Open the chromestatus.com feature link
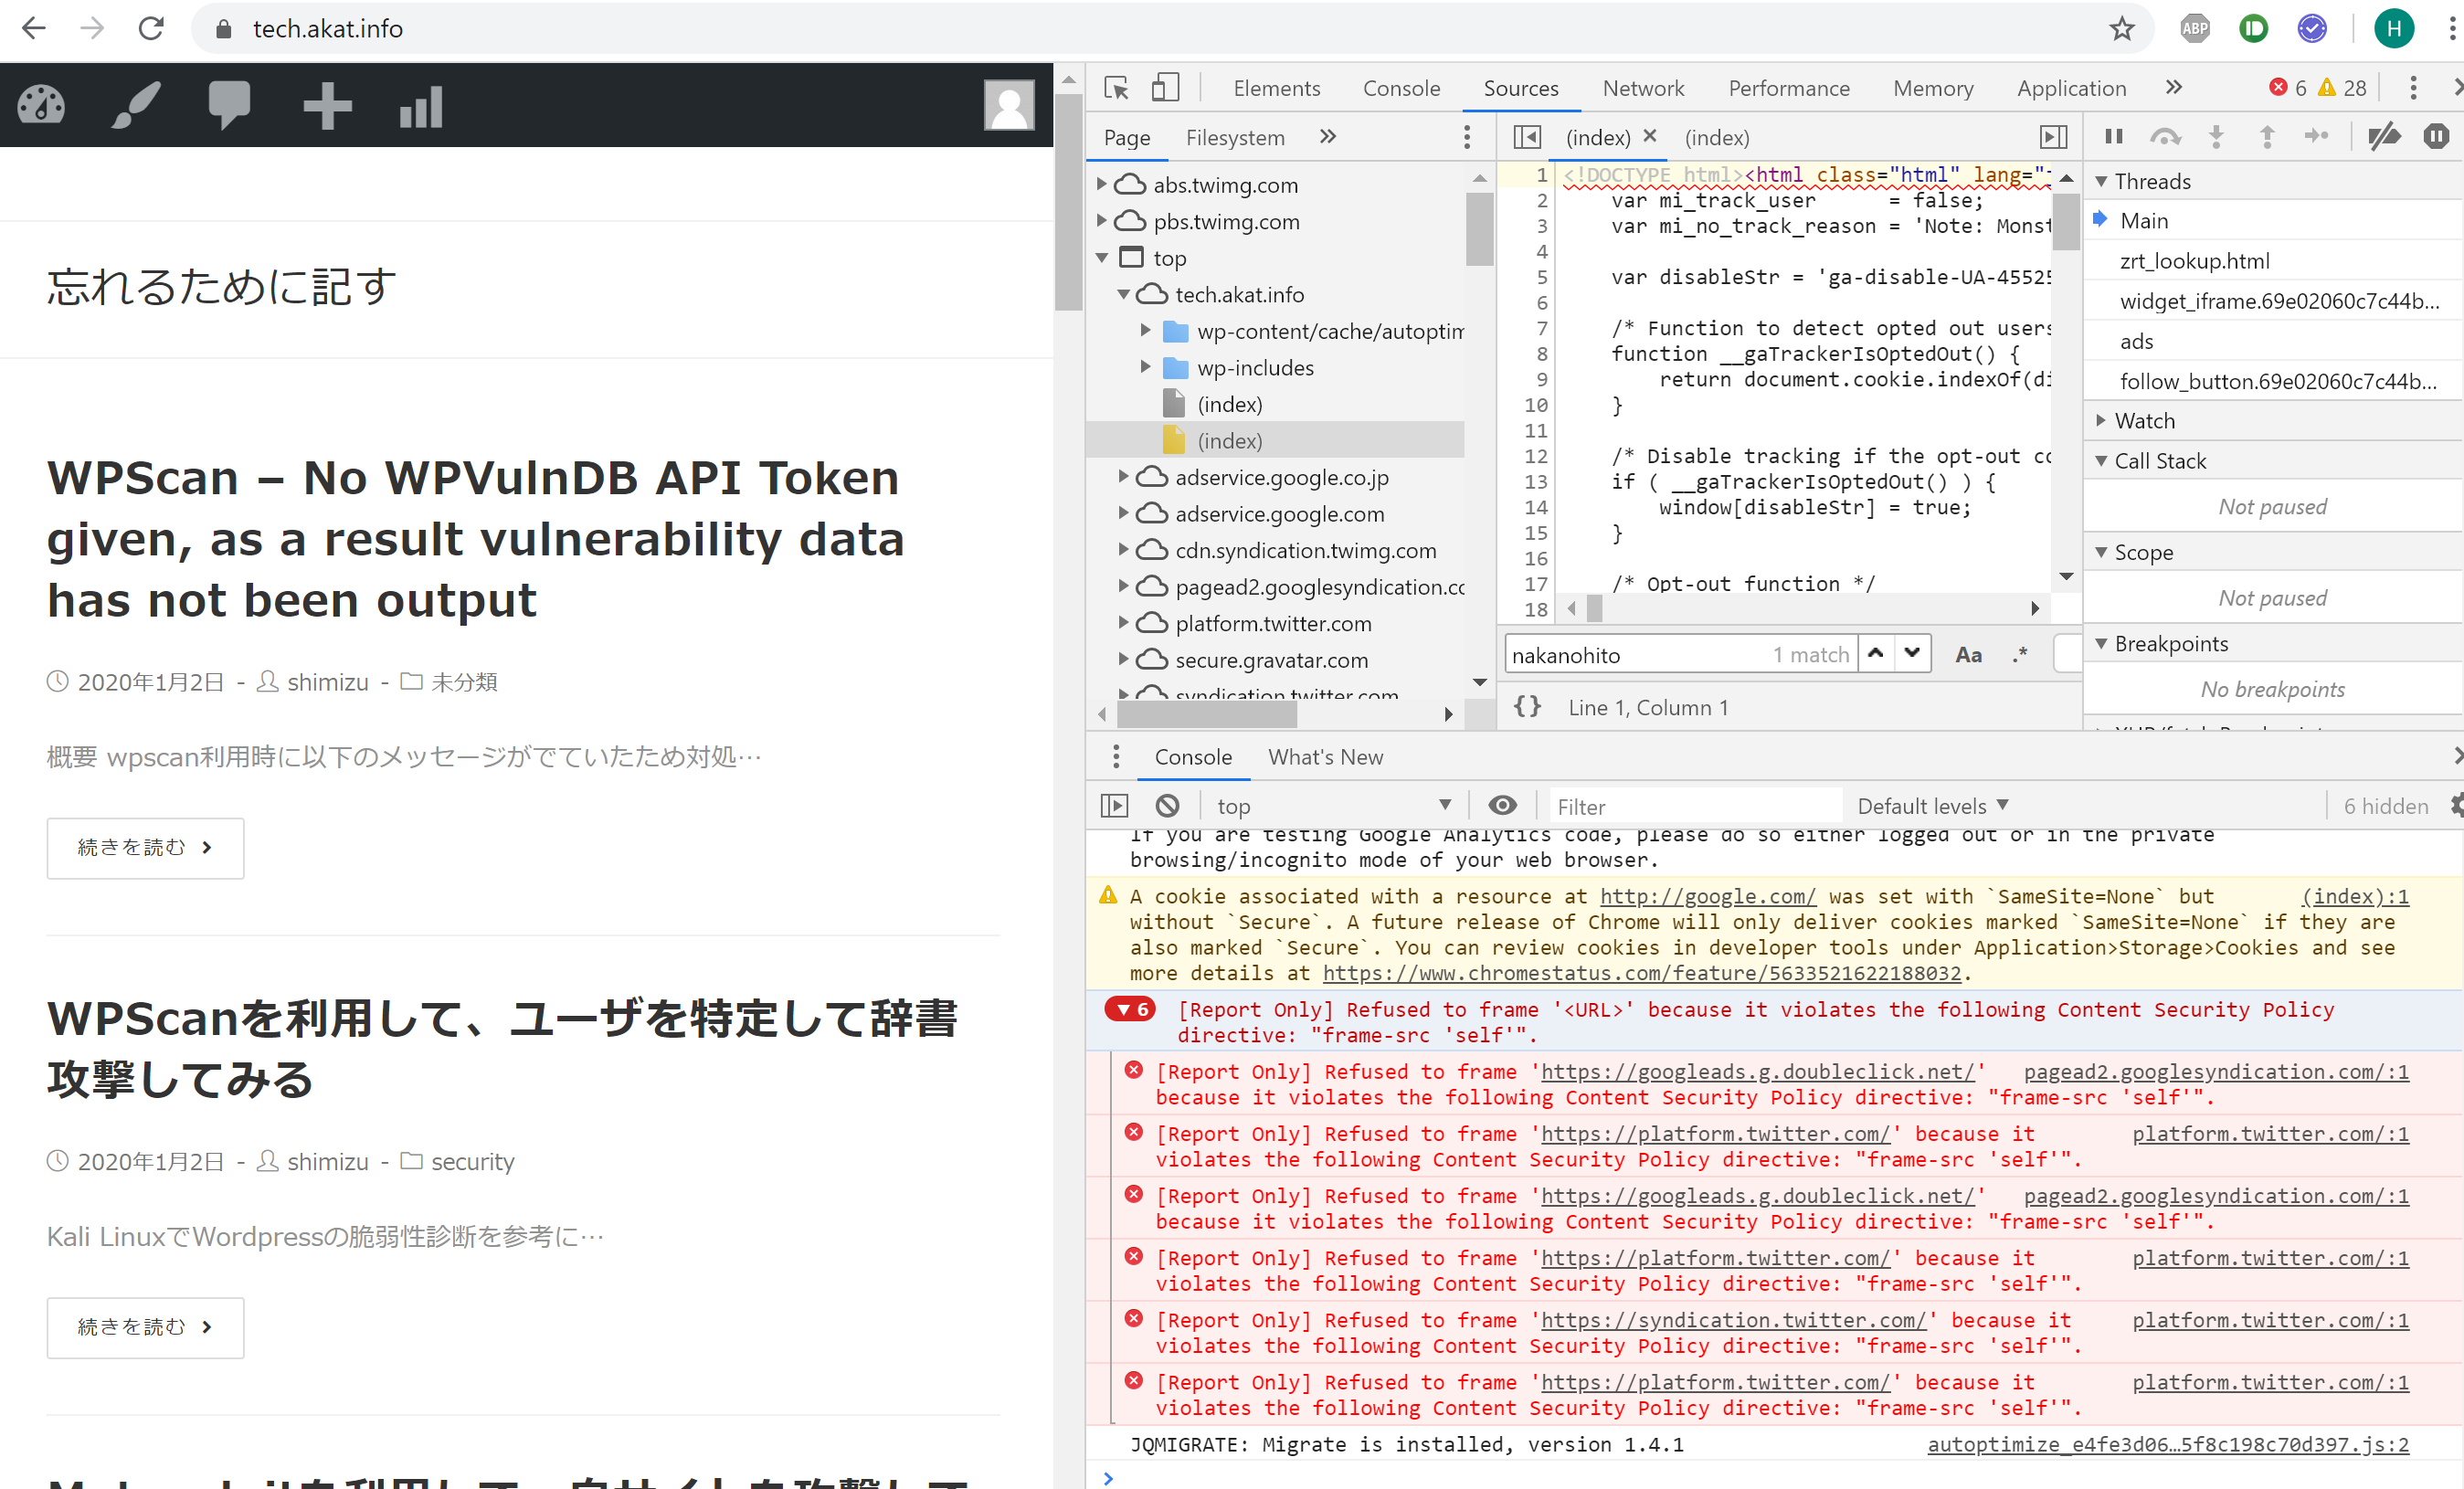Screen dimensions: 2464x1489 (1644, 973)
